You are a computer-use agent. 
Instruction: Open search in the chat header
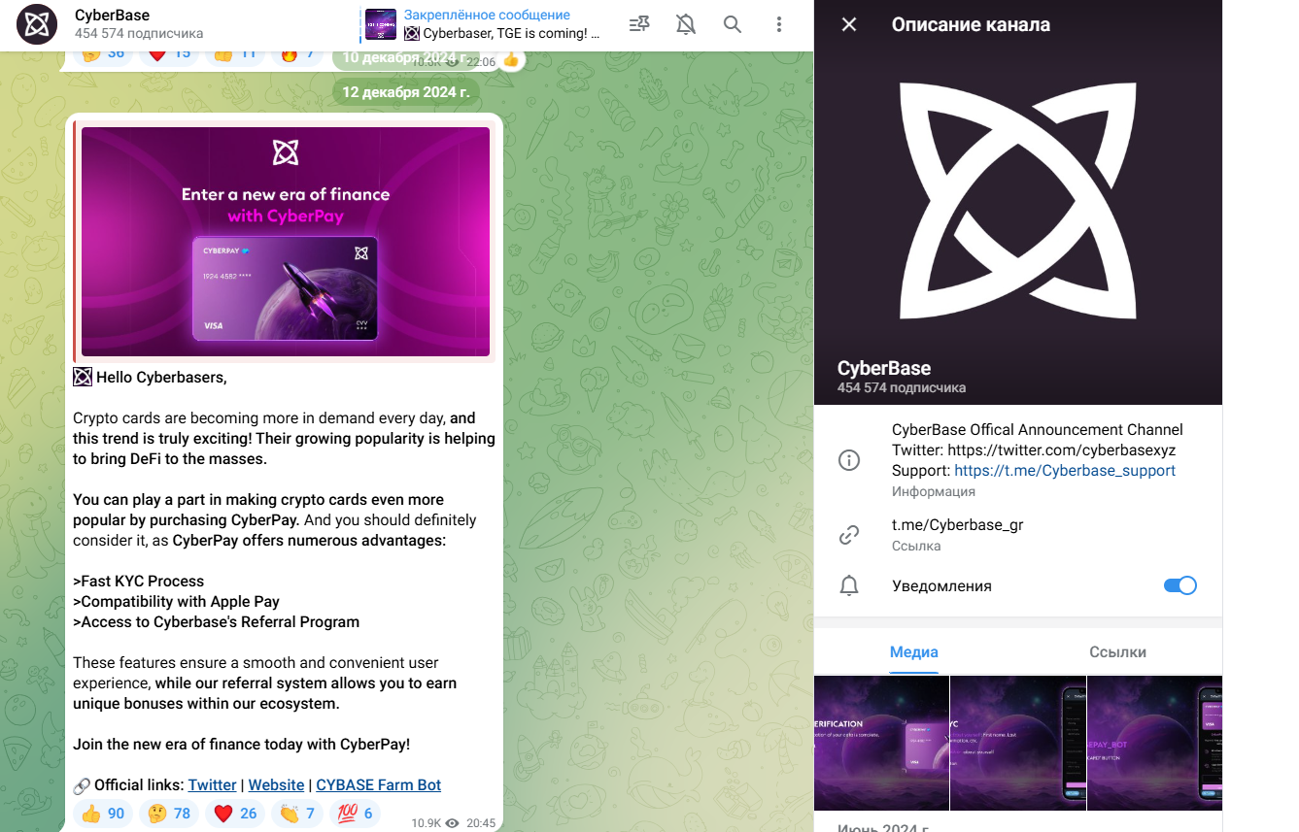733,24
